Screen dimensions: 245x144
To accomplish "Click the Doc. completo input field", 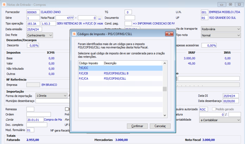I will click(37, 125).
